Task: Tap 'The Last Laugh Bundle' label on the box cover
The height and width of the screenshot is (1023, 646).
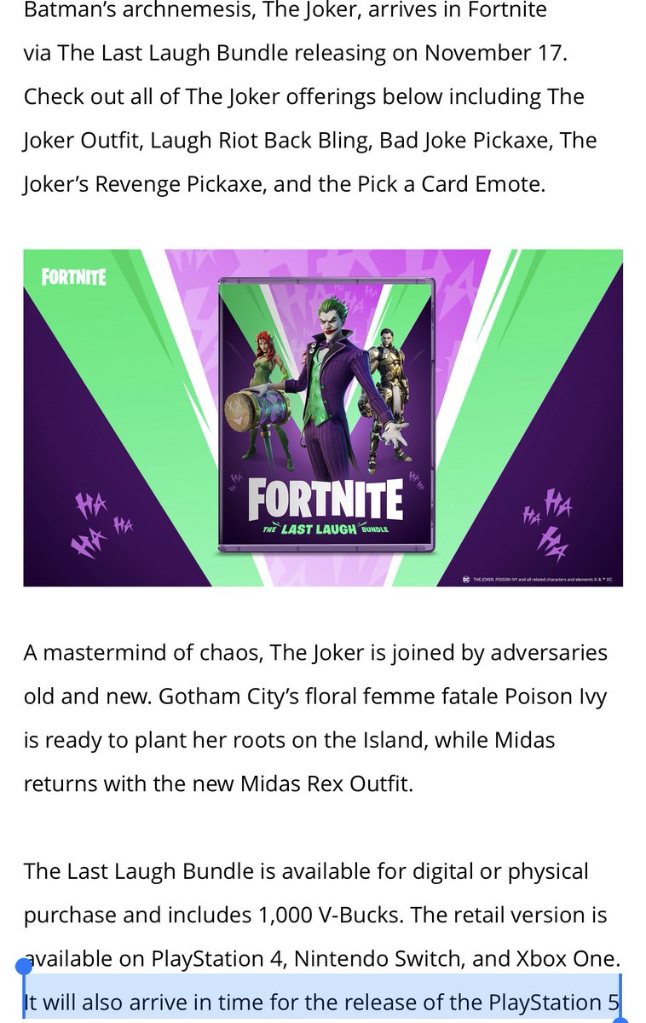Action: tap(326, 529)
